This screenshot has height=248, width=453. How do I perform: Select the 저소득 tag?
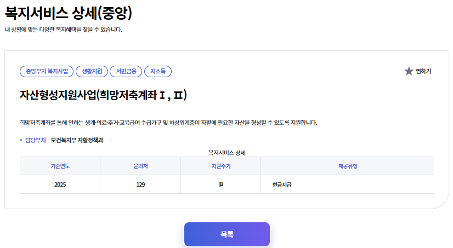pos(158,71)
